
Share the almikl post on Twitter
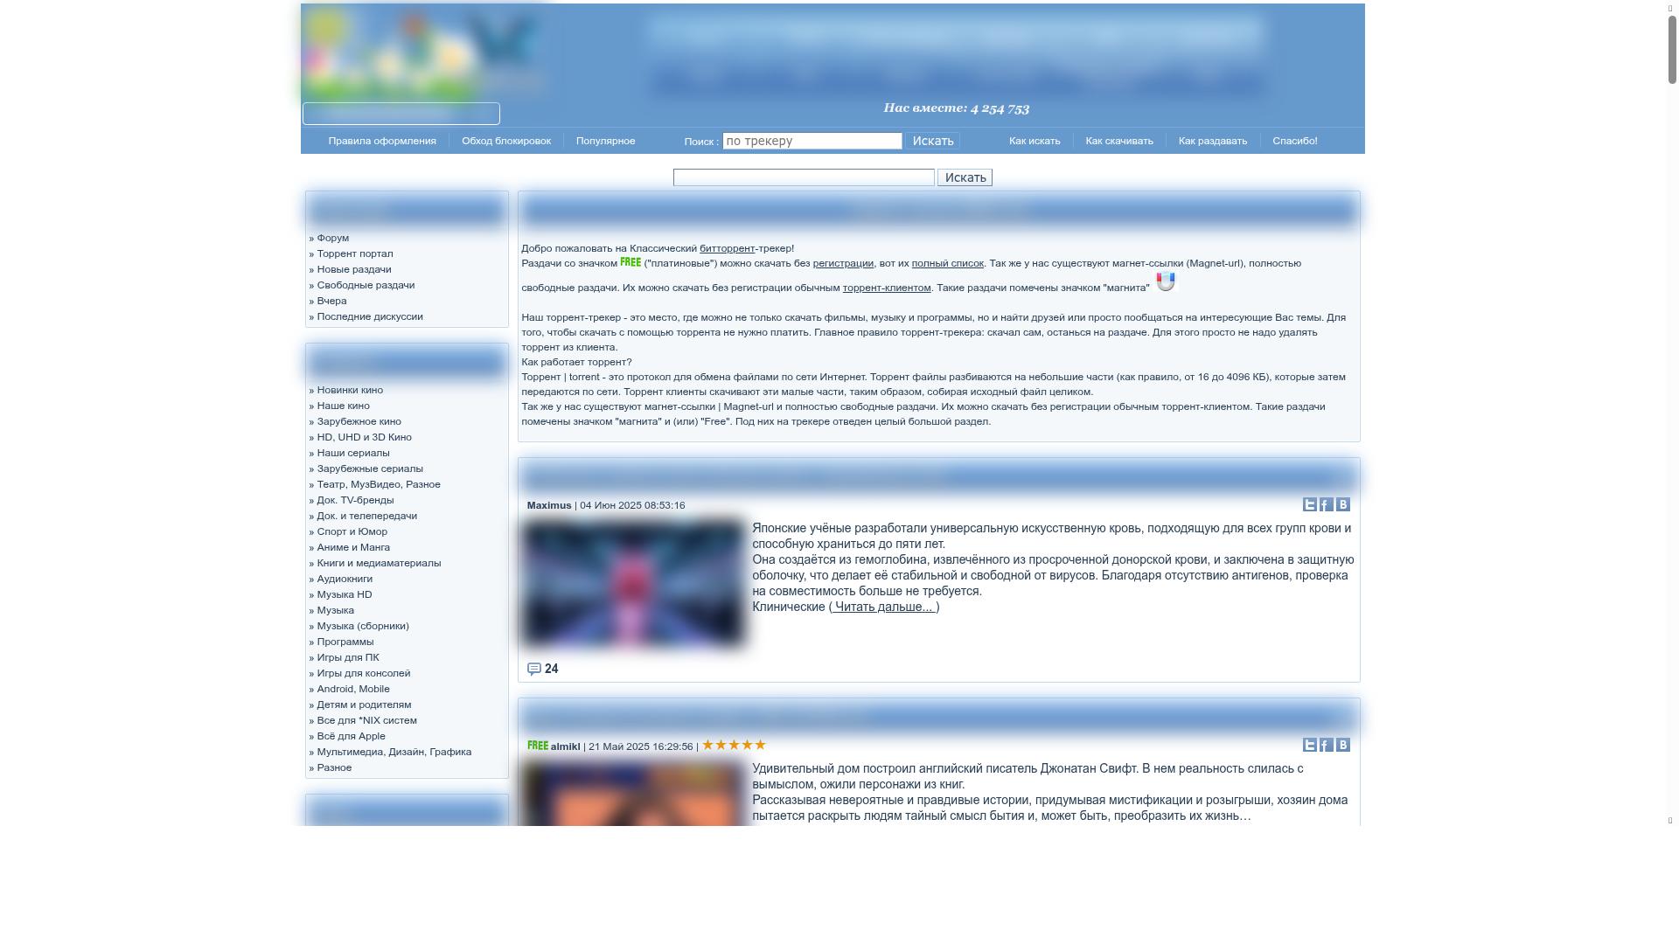tap(1309, 745)
